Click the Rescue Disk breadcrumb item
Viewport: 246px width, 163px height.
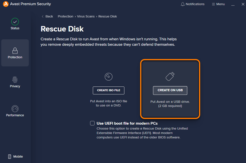[x=108, y=16]
